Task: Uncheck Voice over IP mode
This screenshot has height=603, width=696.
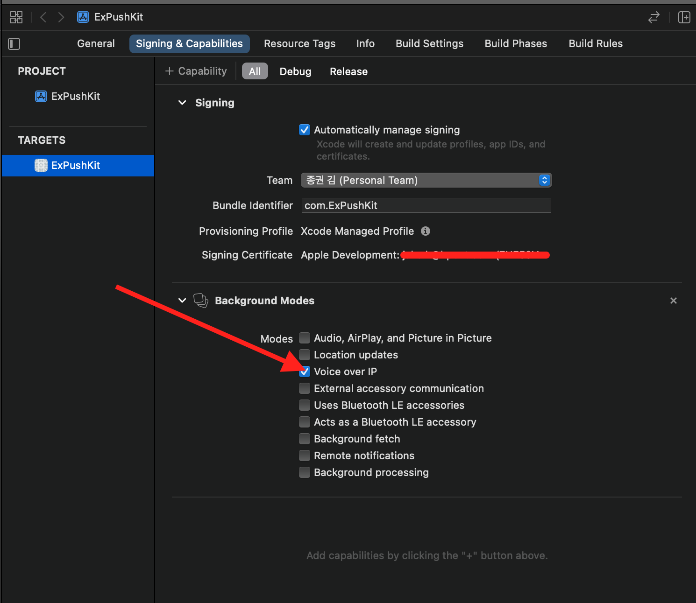Action: [305, 372]
